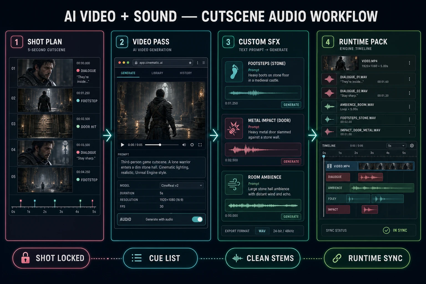The width and height of the screenshot is (426, 284).
Task: Open options menu for AMBIENCE_ROOM.WAV
Action: (x=409, y=107)
